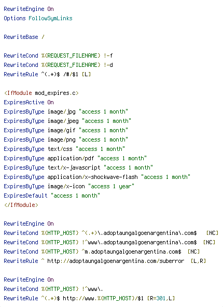
Task: Click the REQUEST_FILENAME !-f condition
Action: click(x=58, y=55)
